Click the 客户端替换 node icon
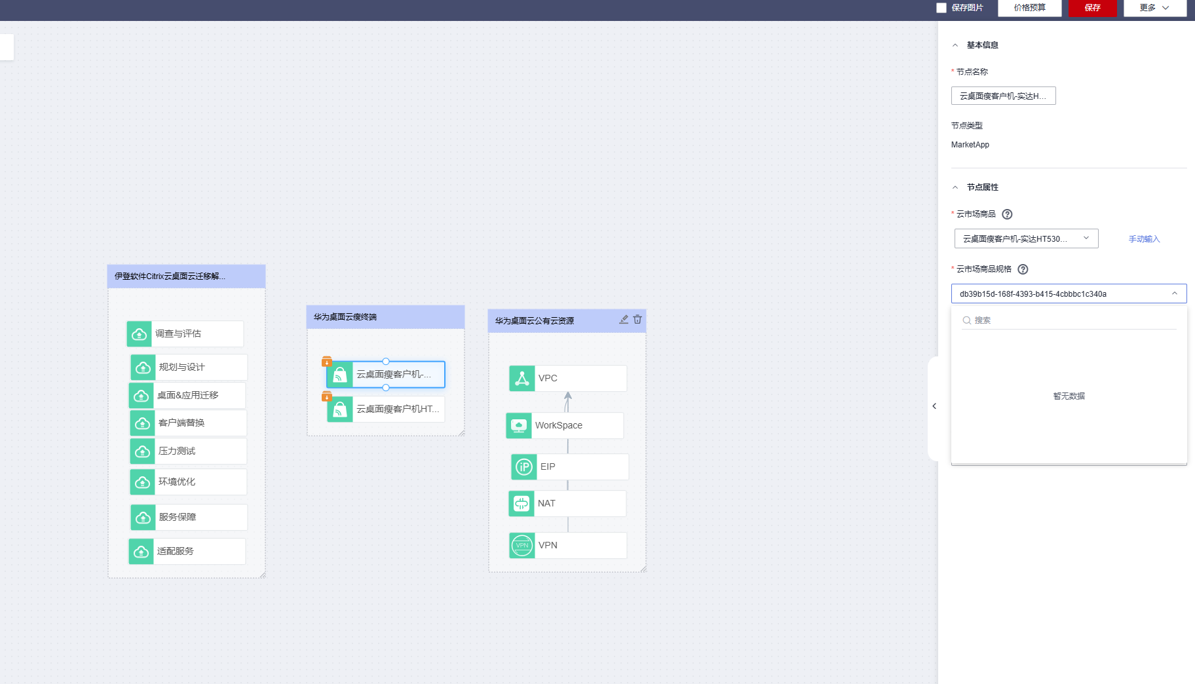Viewport: 1195px width, 684px height. pos(143,423)
